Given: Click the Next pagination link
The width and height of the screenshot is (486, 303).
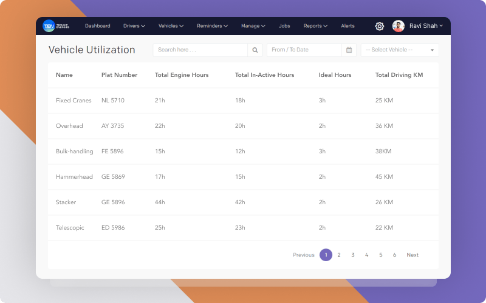Looking at the screenshot, I should click(412, 255).
